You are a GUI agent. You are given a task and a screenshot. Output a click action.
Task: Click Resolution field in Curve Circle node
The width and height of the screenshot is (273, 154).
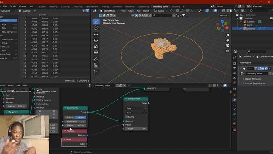pyautogui.click(x=75, y=121)
